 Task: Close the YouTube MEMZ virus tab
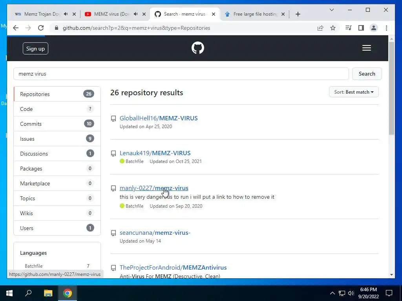tap(144, 14)
